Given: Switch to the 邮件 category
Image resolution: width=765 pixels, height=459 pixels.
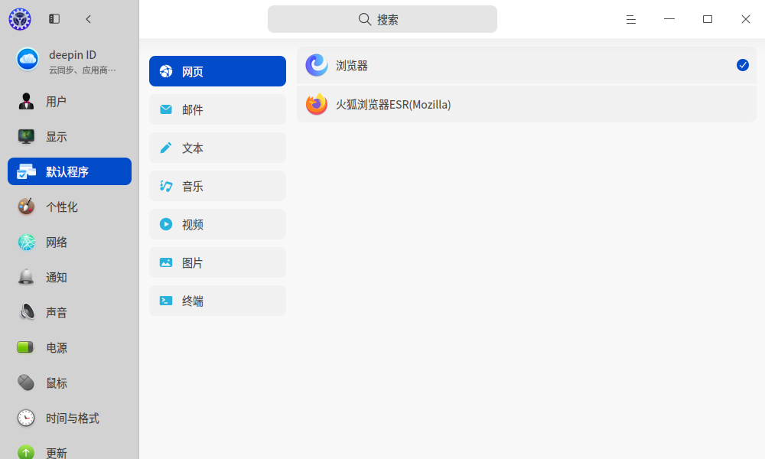Looking at the screenshot, I should [217, 109].
